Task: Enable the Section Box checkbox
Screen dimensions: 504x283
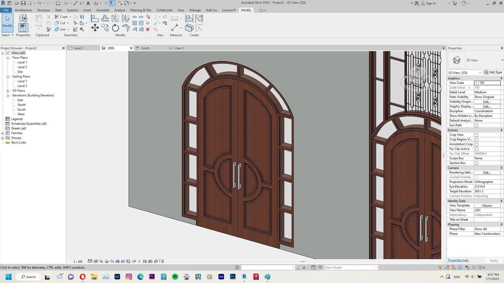Action: [477, 163]
